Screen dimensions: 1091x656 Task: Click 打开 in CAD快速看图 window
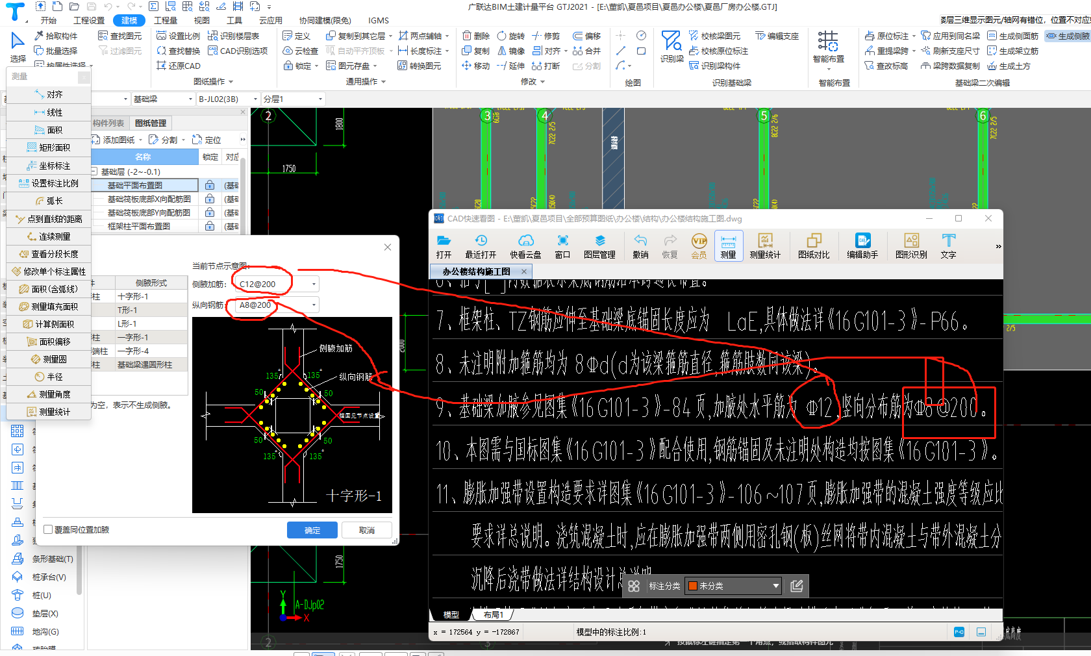tap(444, 247)
